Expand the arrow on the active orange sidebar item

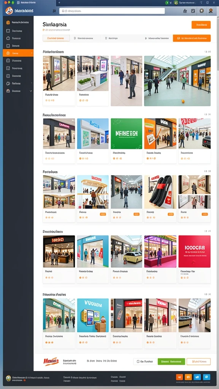pyautogui.click(x=32, y=53)
